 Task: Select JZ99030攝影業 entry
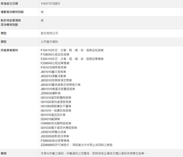coord(51,93)
